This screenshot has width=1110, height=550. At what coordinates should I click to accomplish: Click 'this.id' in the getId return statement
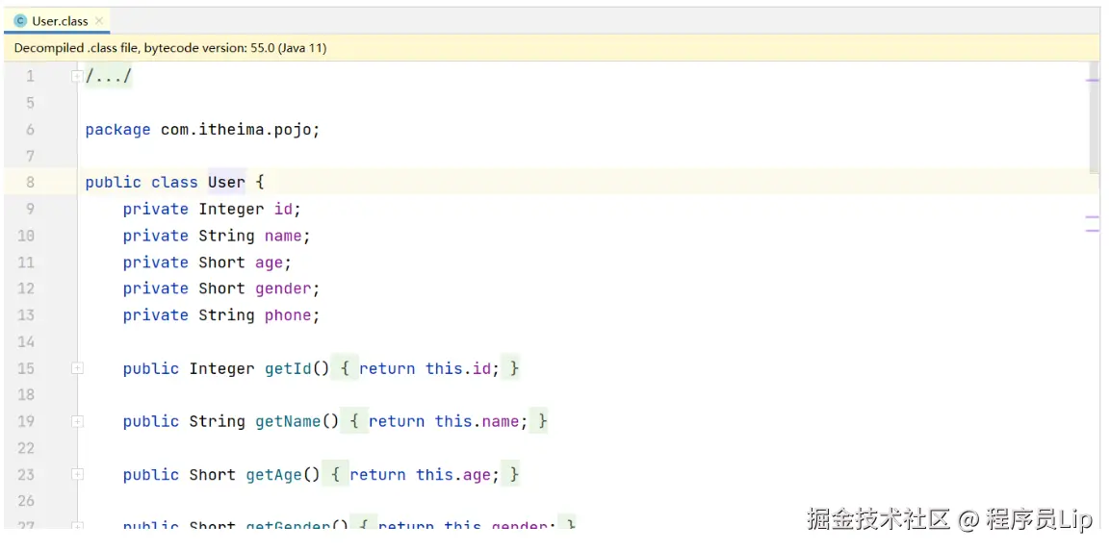pos(458,368)
